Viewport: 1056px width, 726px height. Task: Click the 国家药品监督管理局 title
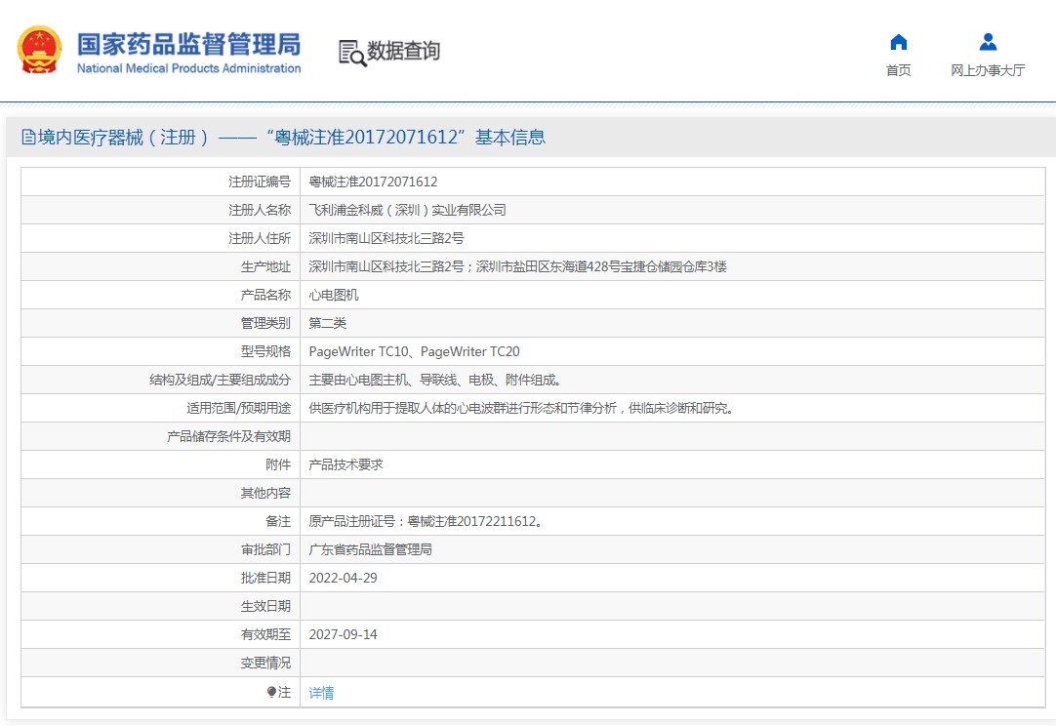(188, 45)
